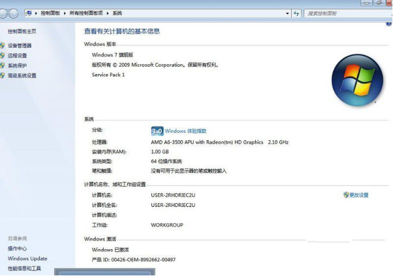
Task: Click the WORKGROUP workgroup value
Action: click(x=167, y=225)
